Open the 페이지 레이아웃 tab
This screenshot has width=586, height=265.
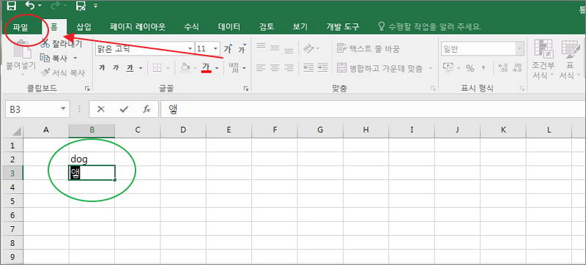[x=138, y=27]
